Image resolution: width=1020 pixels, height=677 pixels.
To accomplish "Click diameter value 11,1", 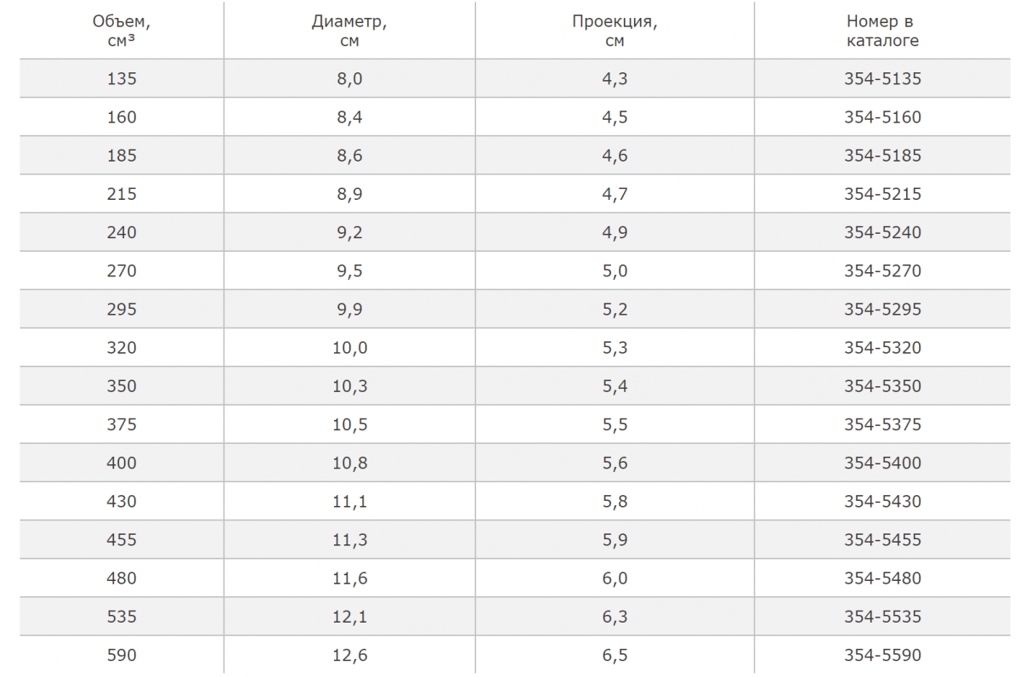I will point(349,502).
